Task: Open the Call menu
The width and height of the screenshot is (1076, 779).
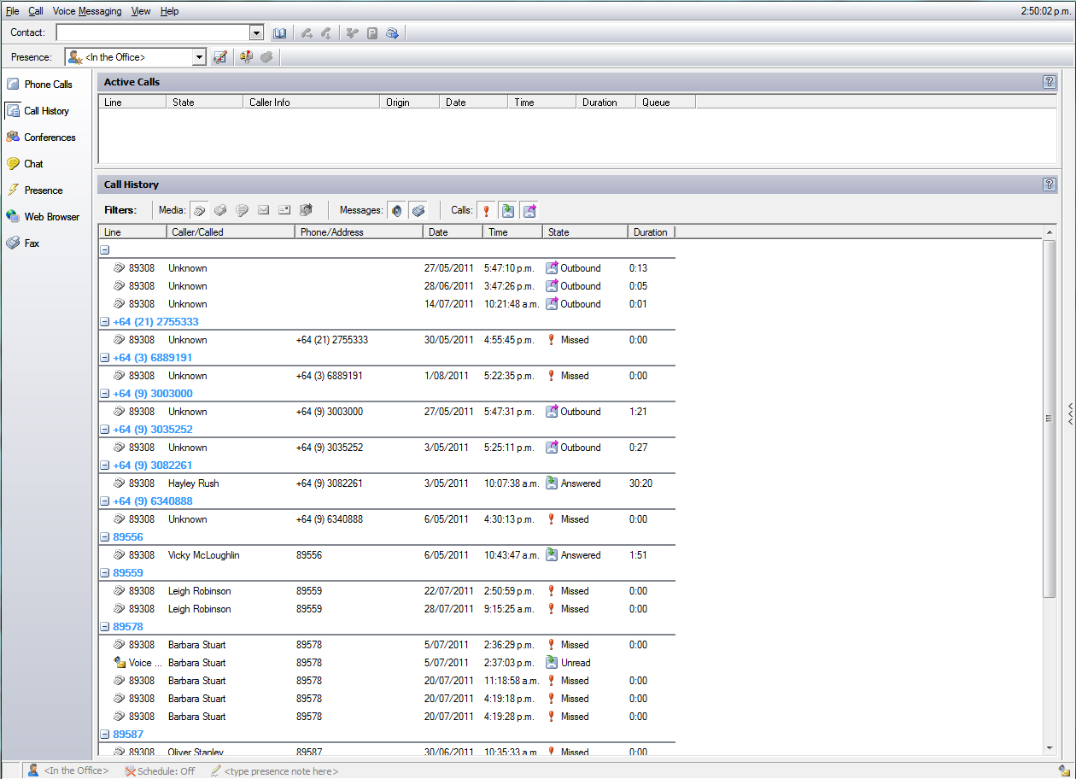Action: click(x=36, y=11)
